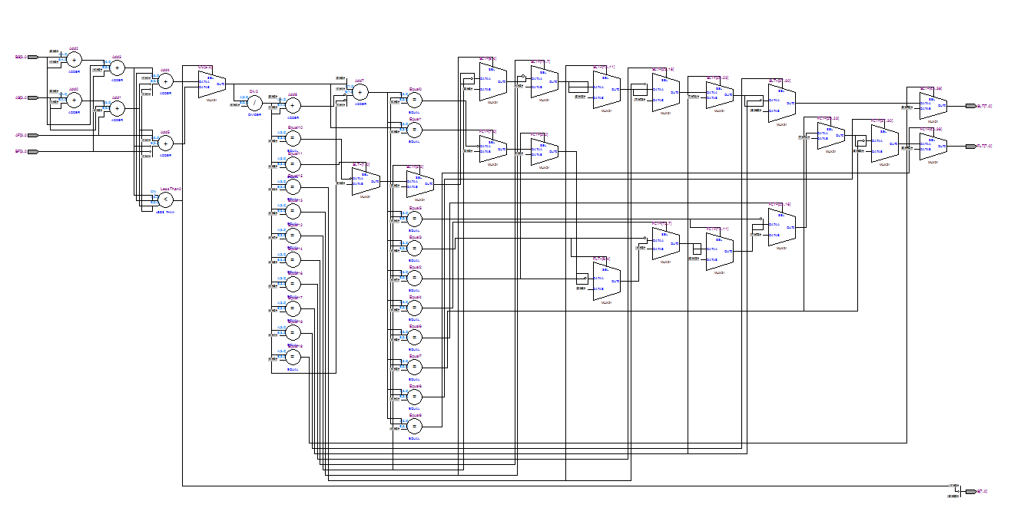1024x511 pixels.
Task: Select the Add2 adder node
Action: click(75, 60)
